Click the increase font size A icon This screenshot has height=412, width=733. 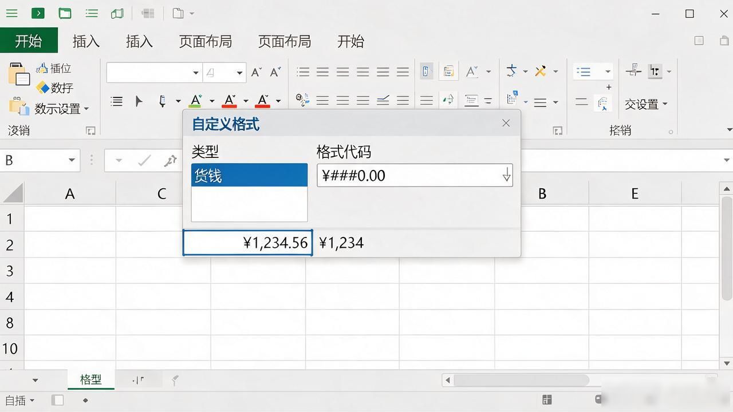tap(257, 72)
